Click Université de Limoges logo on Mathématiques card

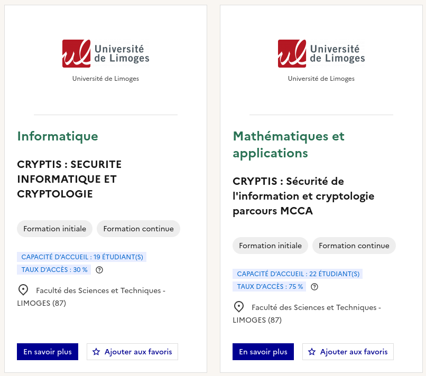click(321, 53)
